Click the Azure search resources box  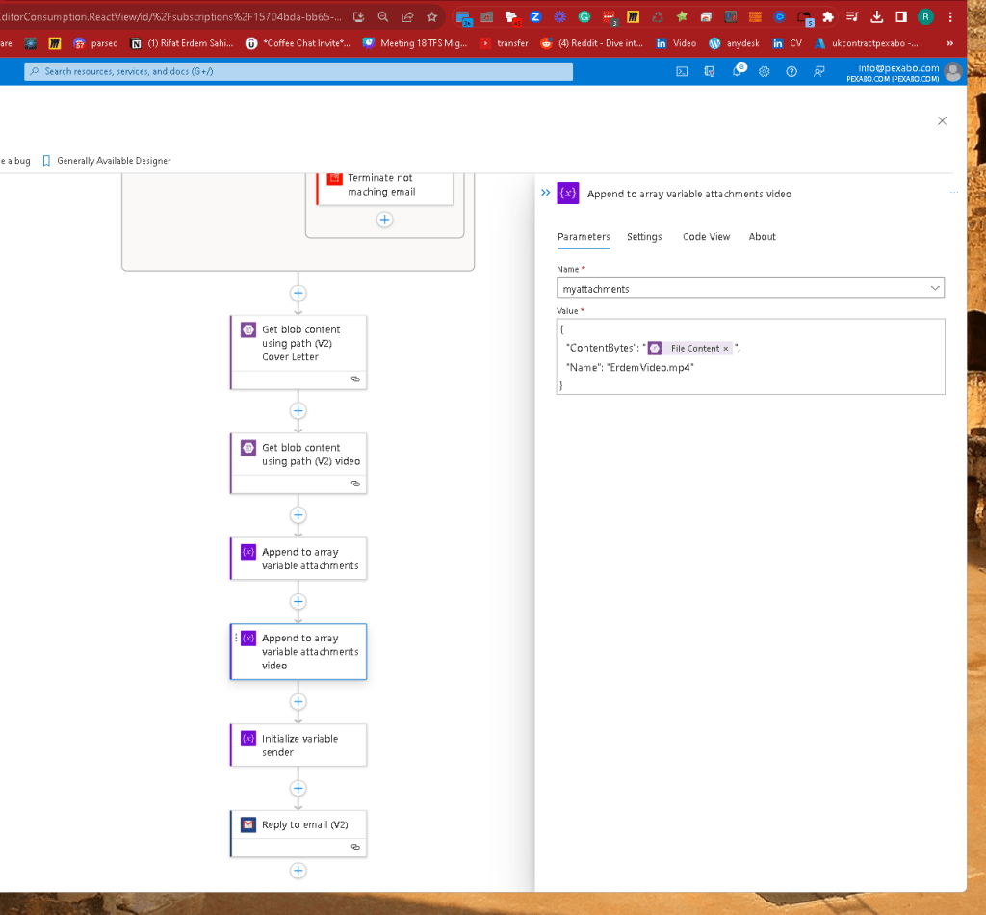(x=298, y=71)
